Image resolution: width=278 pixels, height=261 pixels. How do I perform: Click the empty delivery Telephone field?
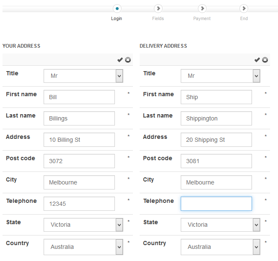[216, 204]
